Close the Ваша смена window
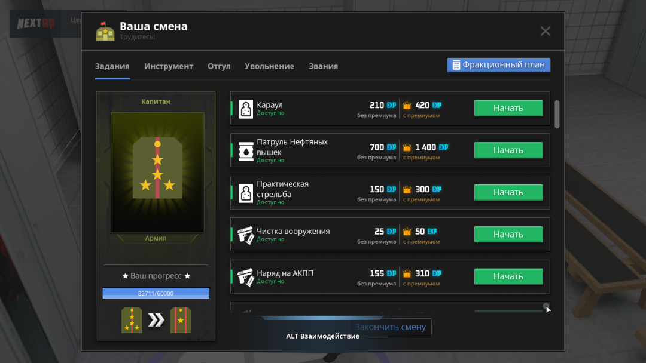 pyautogui.click(x=546, y=31)
